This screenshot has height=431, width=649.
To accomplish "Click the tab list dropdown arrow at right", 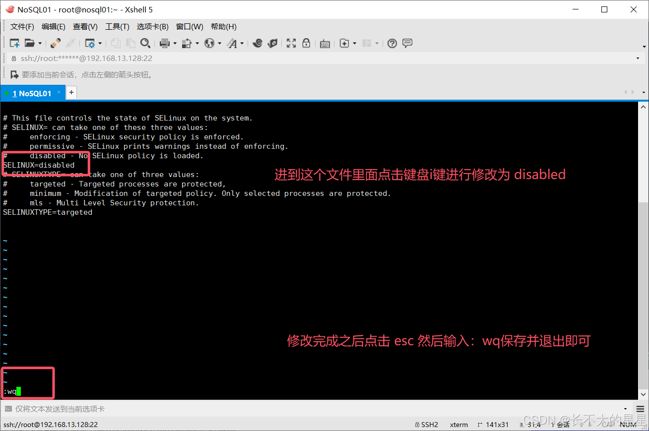I will 644,92.
